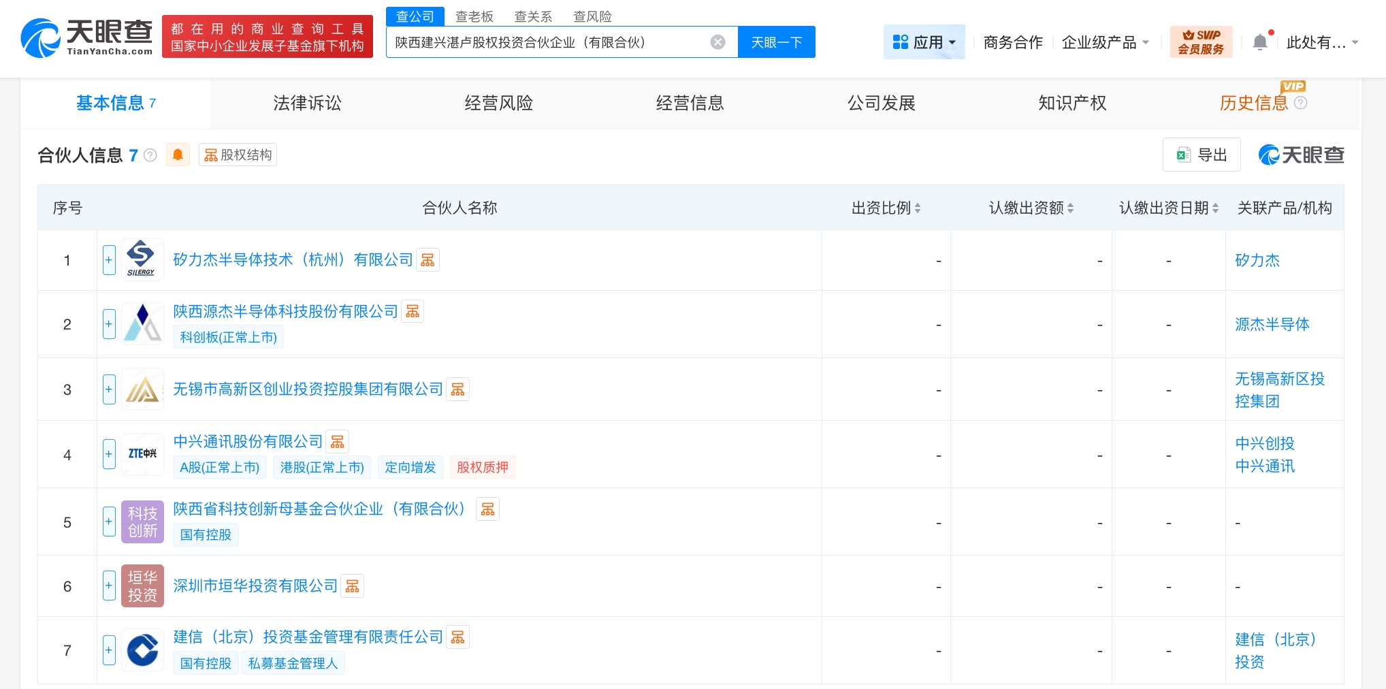The height and width of the screenshot is (689, 1386).
Task: Sort table by 认缴出资日期 column
Action: (x=1215, y=208)
